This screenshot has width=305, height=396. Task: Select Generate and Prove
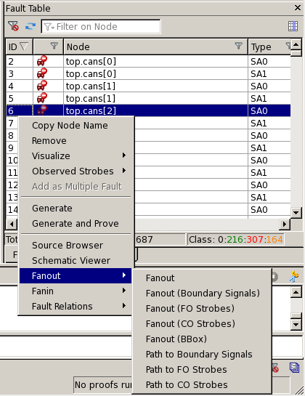coord(76,223)
